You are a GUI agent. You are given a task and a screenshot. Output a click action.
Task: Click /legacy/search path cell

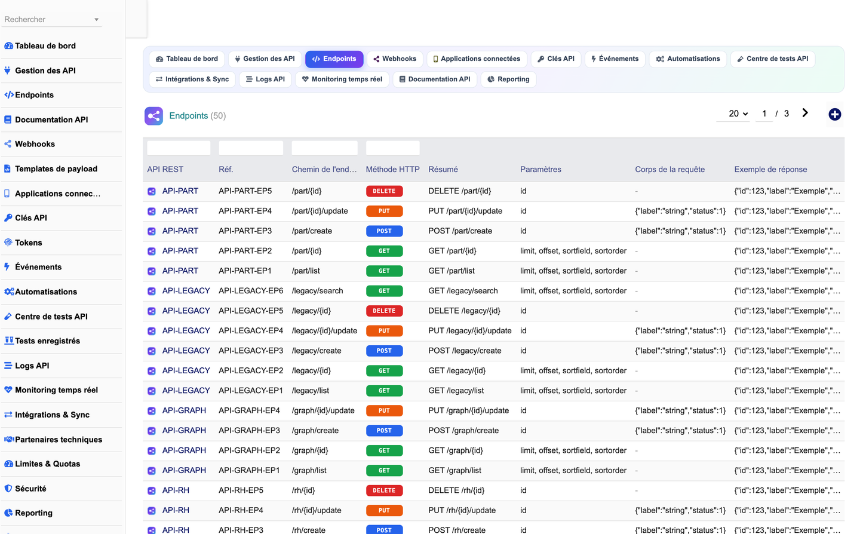pos(318,291)
